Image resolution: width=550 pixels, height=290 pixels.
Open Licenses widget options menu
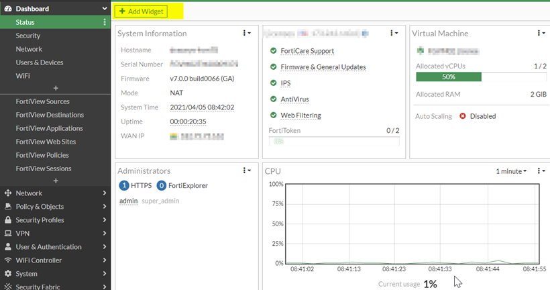(394, 33)
